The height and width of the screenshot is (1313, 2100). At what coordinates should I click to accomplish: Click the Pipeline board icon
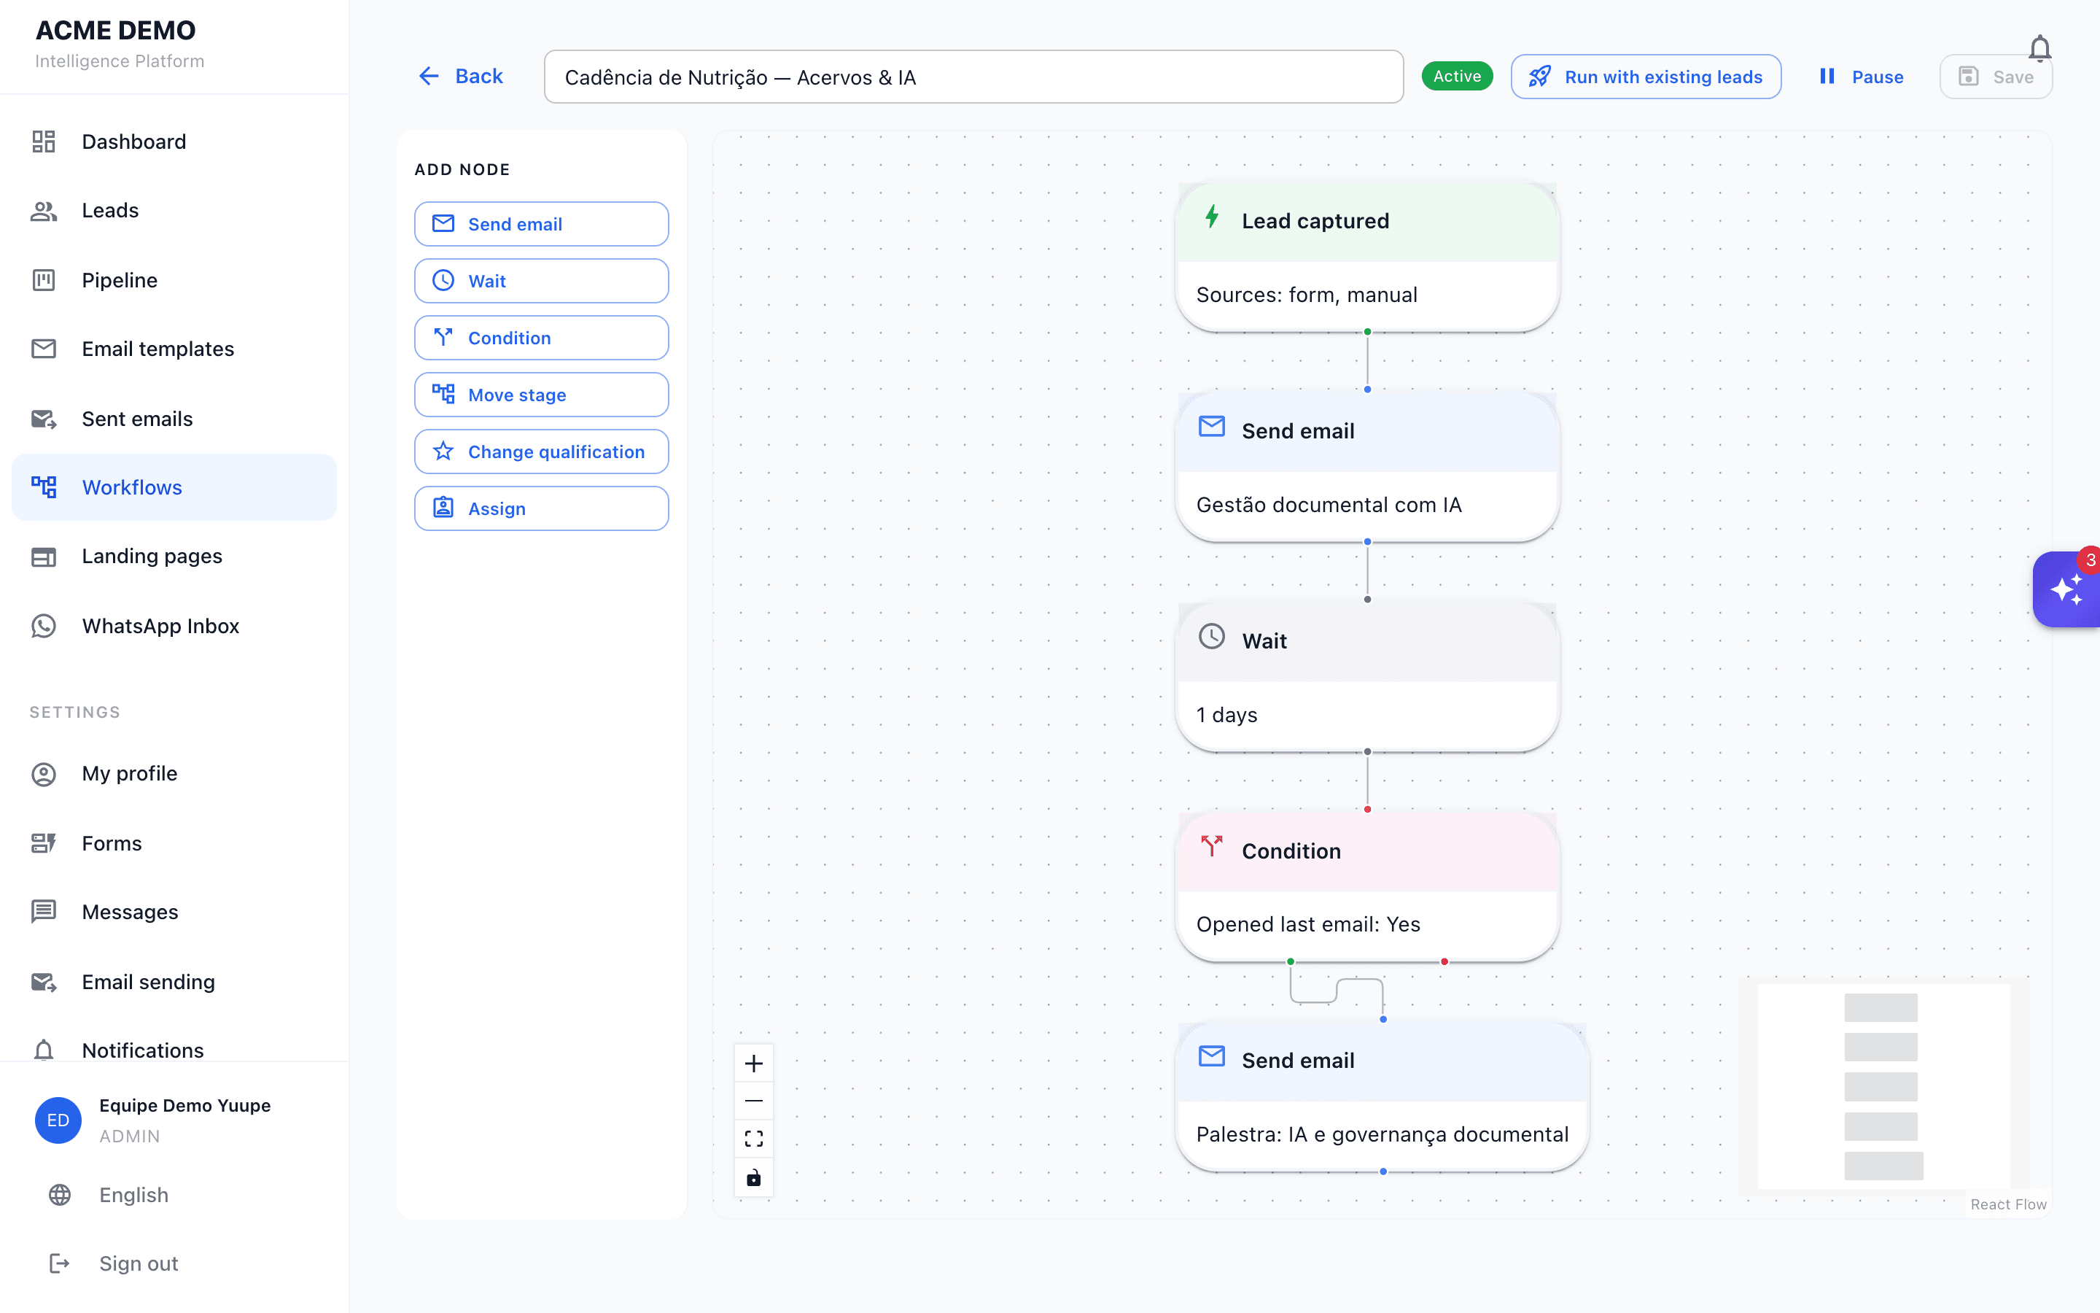click(44, 279)
